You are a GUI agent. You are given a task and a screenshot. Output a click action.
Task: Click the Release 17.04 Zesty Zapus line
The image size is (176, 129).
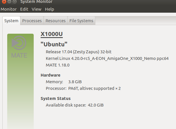click(79, 52)
